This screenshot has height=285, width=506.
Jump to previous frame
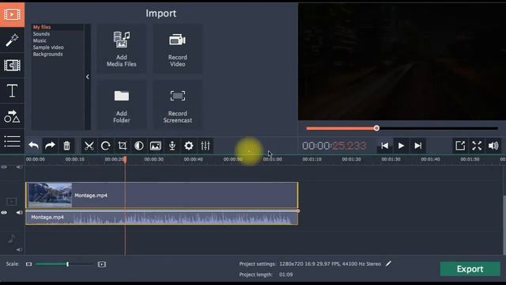pos(385,146)
